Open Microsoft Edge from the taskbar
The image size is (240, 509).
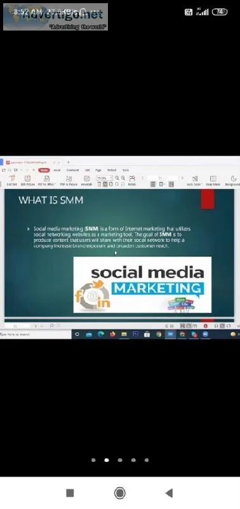coord(101,335)
